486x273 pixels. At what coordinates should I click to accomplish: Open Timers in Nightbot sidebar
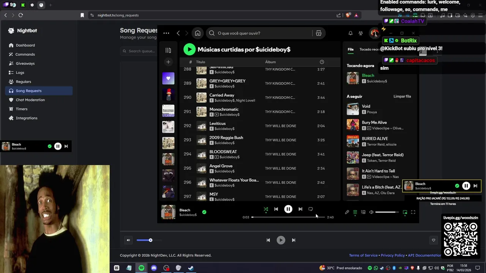[39, 109]
